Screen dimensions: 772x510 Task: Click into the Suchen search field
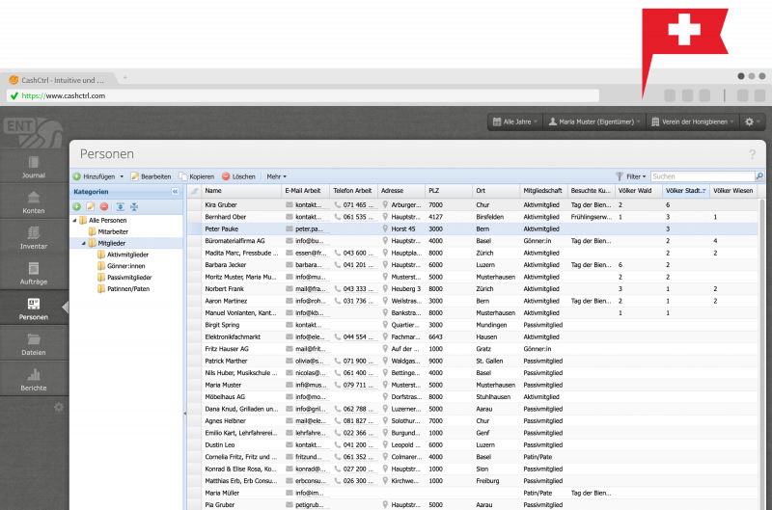tap(703, 176)
